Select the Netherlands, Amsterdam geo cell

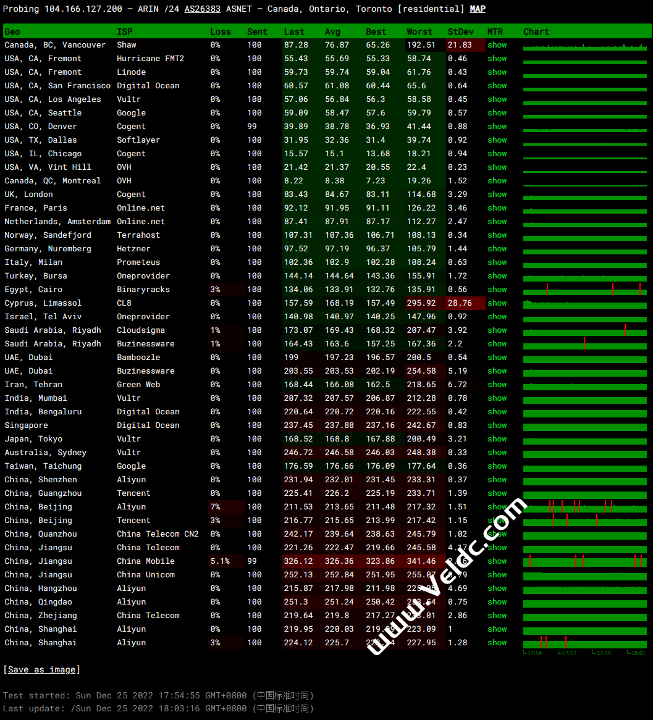57,221
